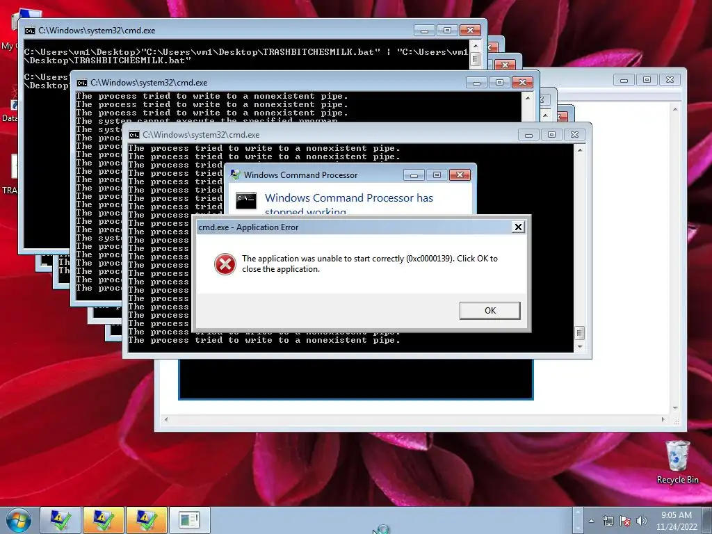712x534 pixels.
Task: Click OK in the Application Error dialog
Action: click(489, 311)
